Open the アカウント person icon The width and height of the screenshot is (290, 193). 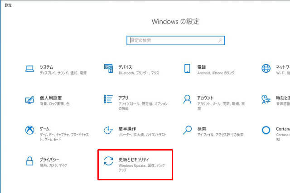pos(187,99)
